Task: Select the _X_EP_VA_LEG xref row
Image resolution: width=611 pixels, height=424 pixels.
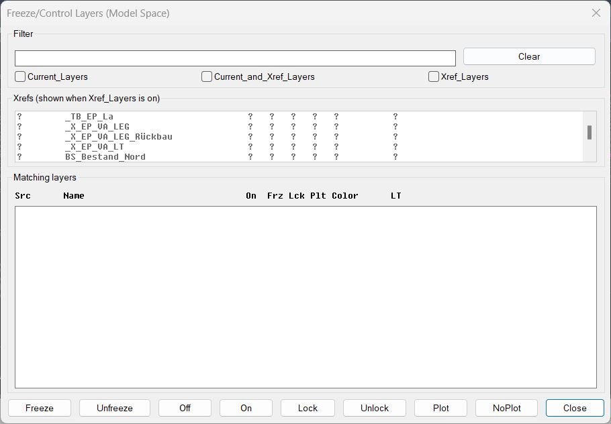Action: tap(97, 127)
